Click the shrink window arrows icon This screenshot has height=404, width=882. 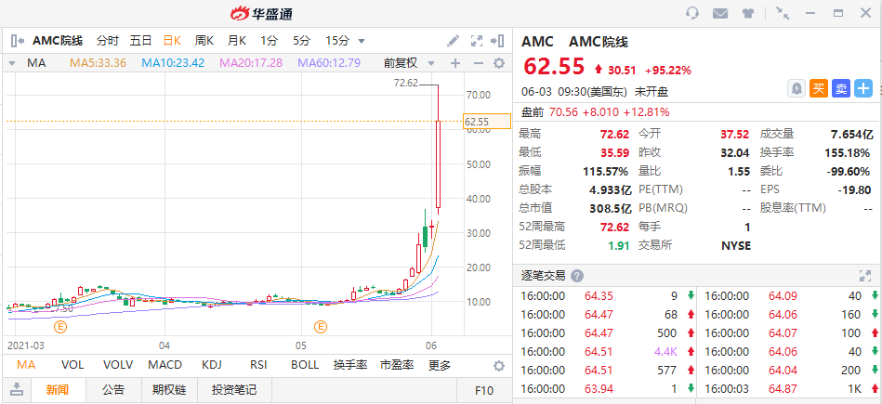point(783,13)
